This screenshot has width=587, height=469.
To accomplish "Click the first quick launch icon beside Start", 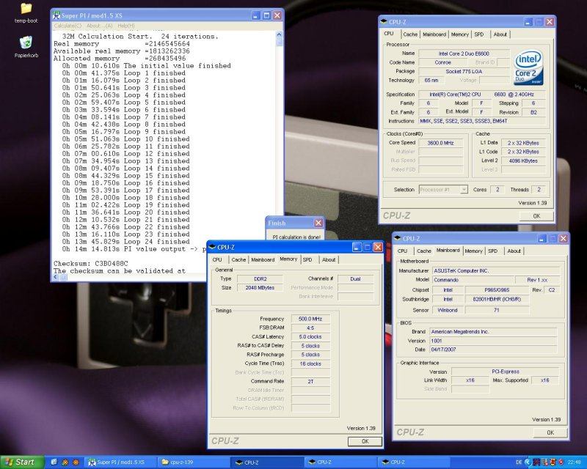I will (x=54, y=462).
